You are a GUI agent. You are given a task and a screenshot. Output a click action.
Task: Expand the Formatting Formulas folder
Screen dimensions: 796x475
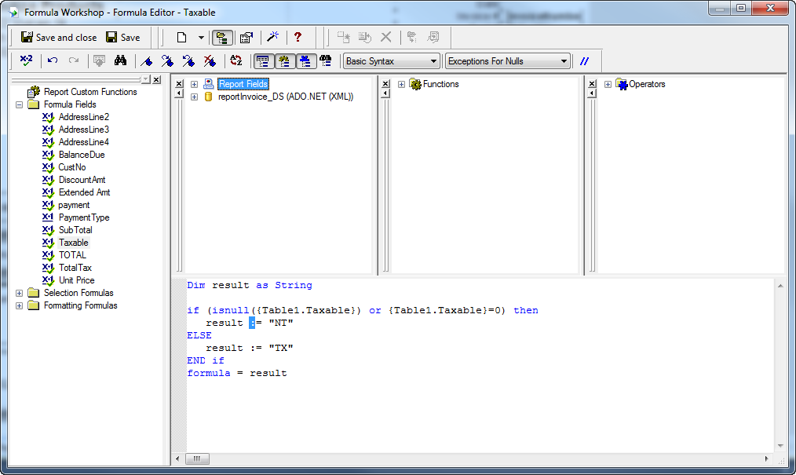pos(20,305)
